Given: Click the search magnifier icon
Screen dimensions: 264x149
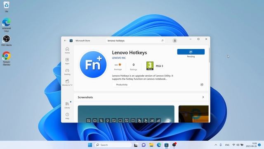Looking at the screenshot, I should click(x=163, y=41).
